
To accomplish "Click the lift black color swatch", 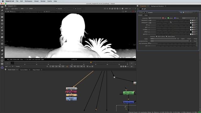I will point(191,25).
